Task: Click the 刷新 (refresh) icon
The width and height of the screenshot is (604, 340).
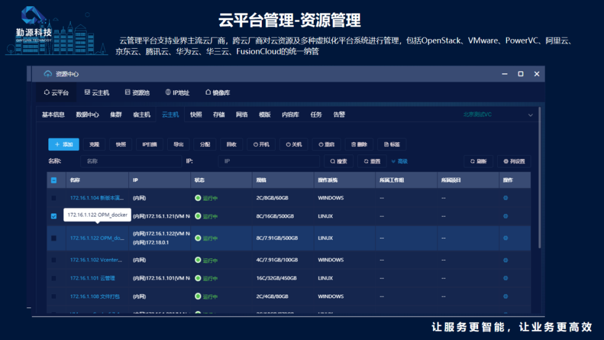Action: coord(478,161)
